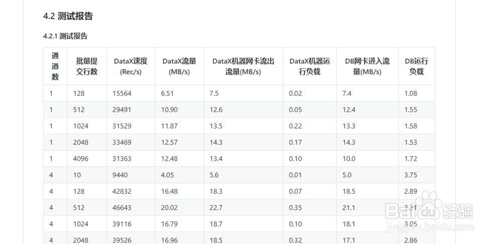This screenshot has height=244, width=502.
Task: Select the cell with speed 33469
Action: (x=123, y=143)
